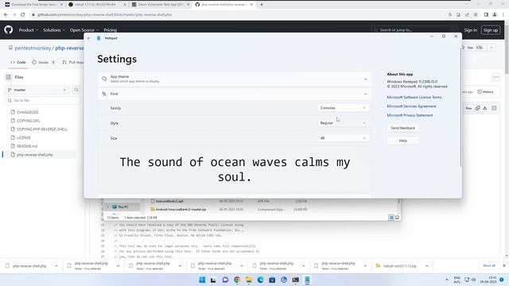Switch to the Damn Vulnerable Web App tab
This screenshot has height=286, width=509.
point(161,5)
